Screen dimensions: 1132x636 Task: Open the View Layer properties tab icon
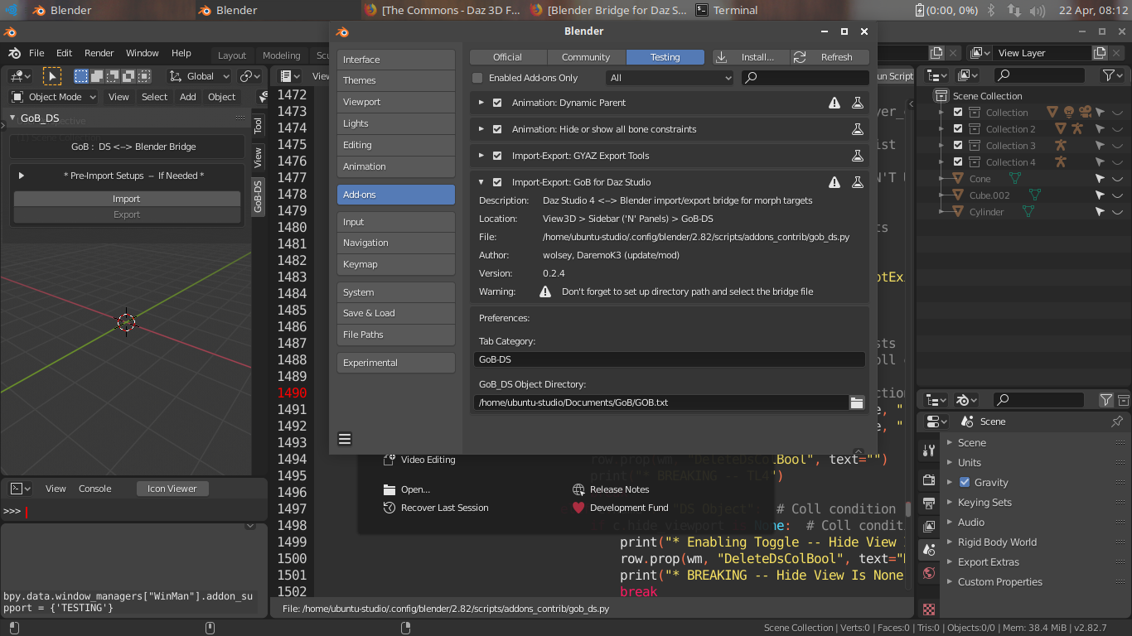pyautogui.click(x=928, y=527)
